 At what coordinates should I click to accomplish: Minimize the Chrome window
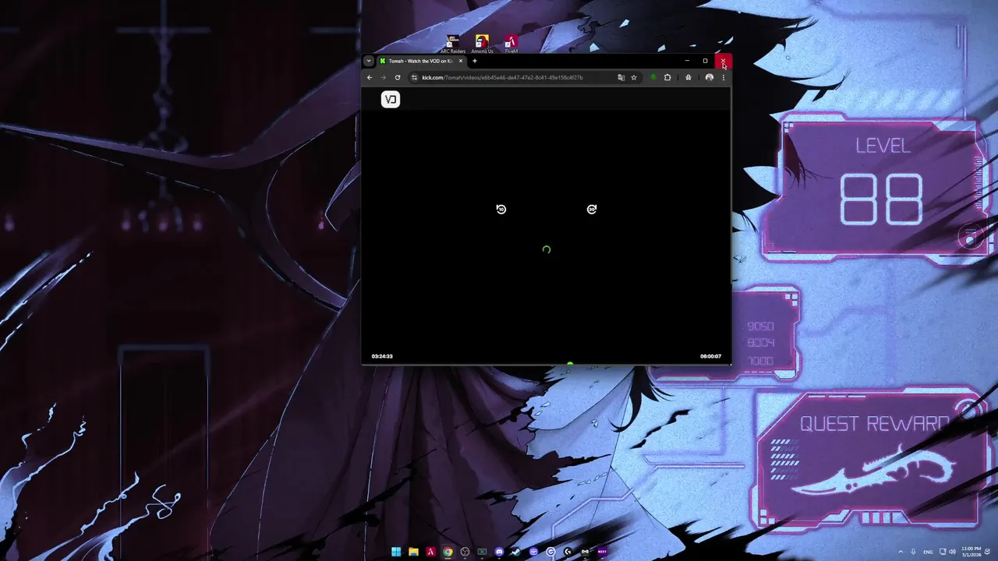tap(687, 61)
